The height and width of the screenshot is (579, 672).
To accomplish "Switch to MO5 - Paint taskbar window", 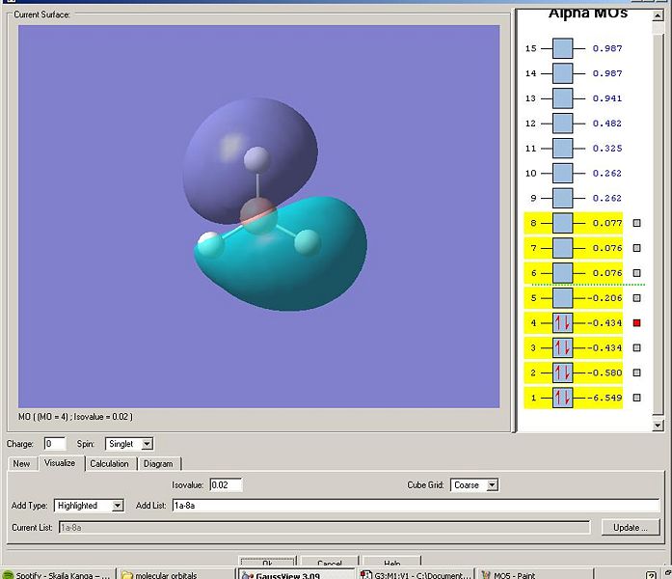I will 535,574.
